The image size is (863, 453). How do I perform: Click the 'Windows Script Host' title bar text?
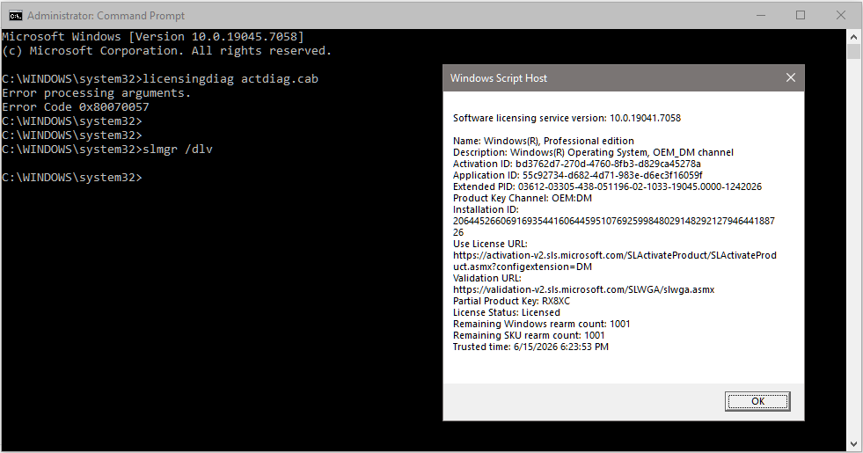(x=499, y=78)
